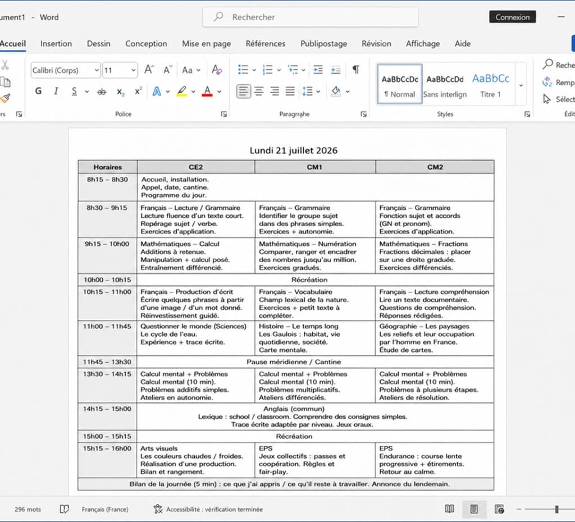Use format painter brush
Image resolution: width=575 pixels, height=522 pixels.
pos(5,98)
